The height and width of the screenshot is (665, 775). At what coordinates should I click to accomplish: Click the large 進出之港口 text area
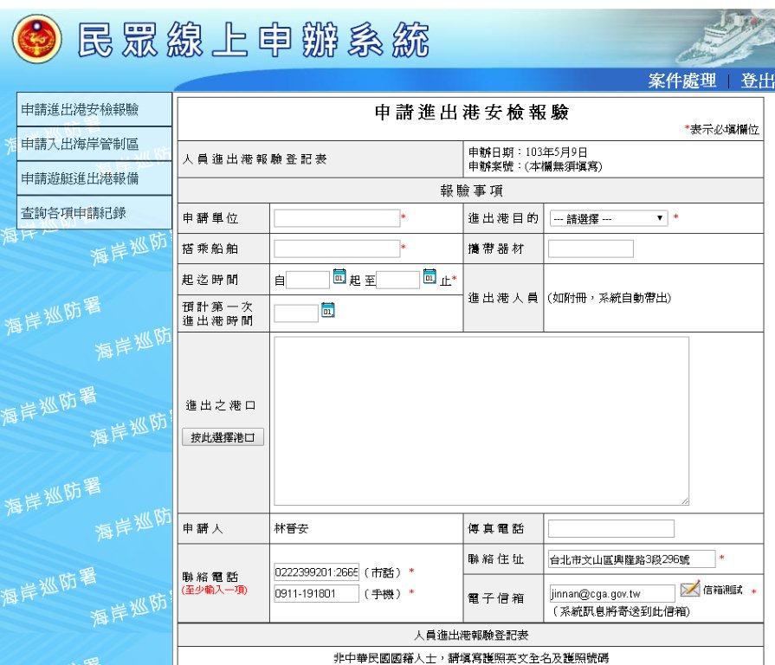click(x=481, y=421)
